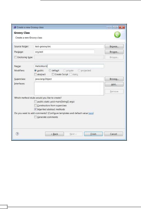The height and width of the screenshot is (209, 141).
Task: Minimize the Create a new Groovy class dialog
Action: pyautogui.click(x=109, y=27)
